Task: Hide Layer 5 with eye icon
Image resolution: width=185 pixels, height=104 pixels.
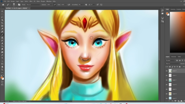Action: pos(166,89)
